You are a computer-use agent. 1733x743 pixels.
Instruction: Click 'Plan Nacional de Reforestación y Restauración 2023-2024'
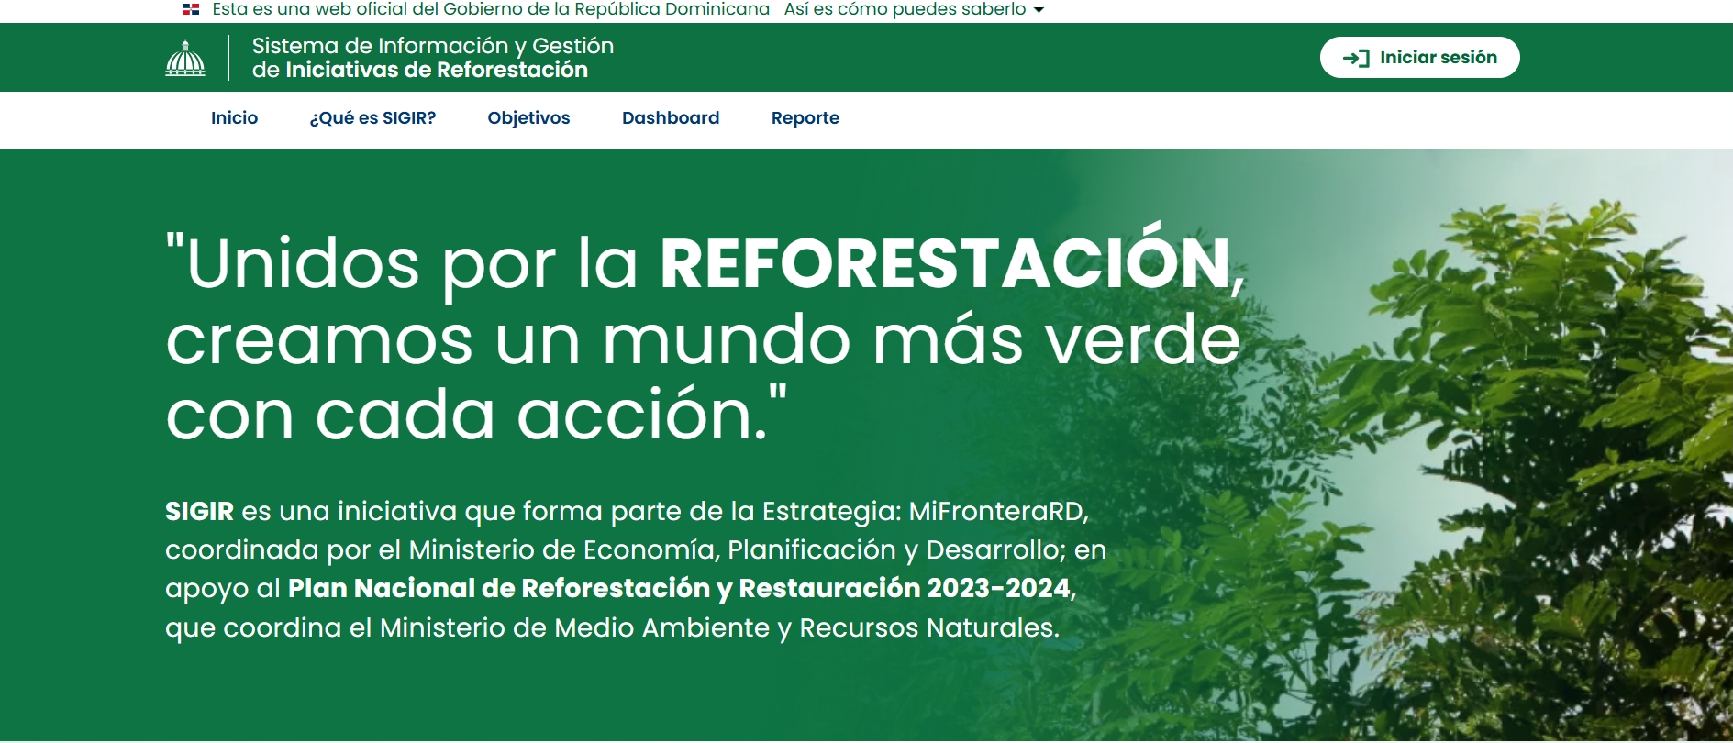[679, 588]
